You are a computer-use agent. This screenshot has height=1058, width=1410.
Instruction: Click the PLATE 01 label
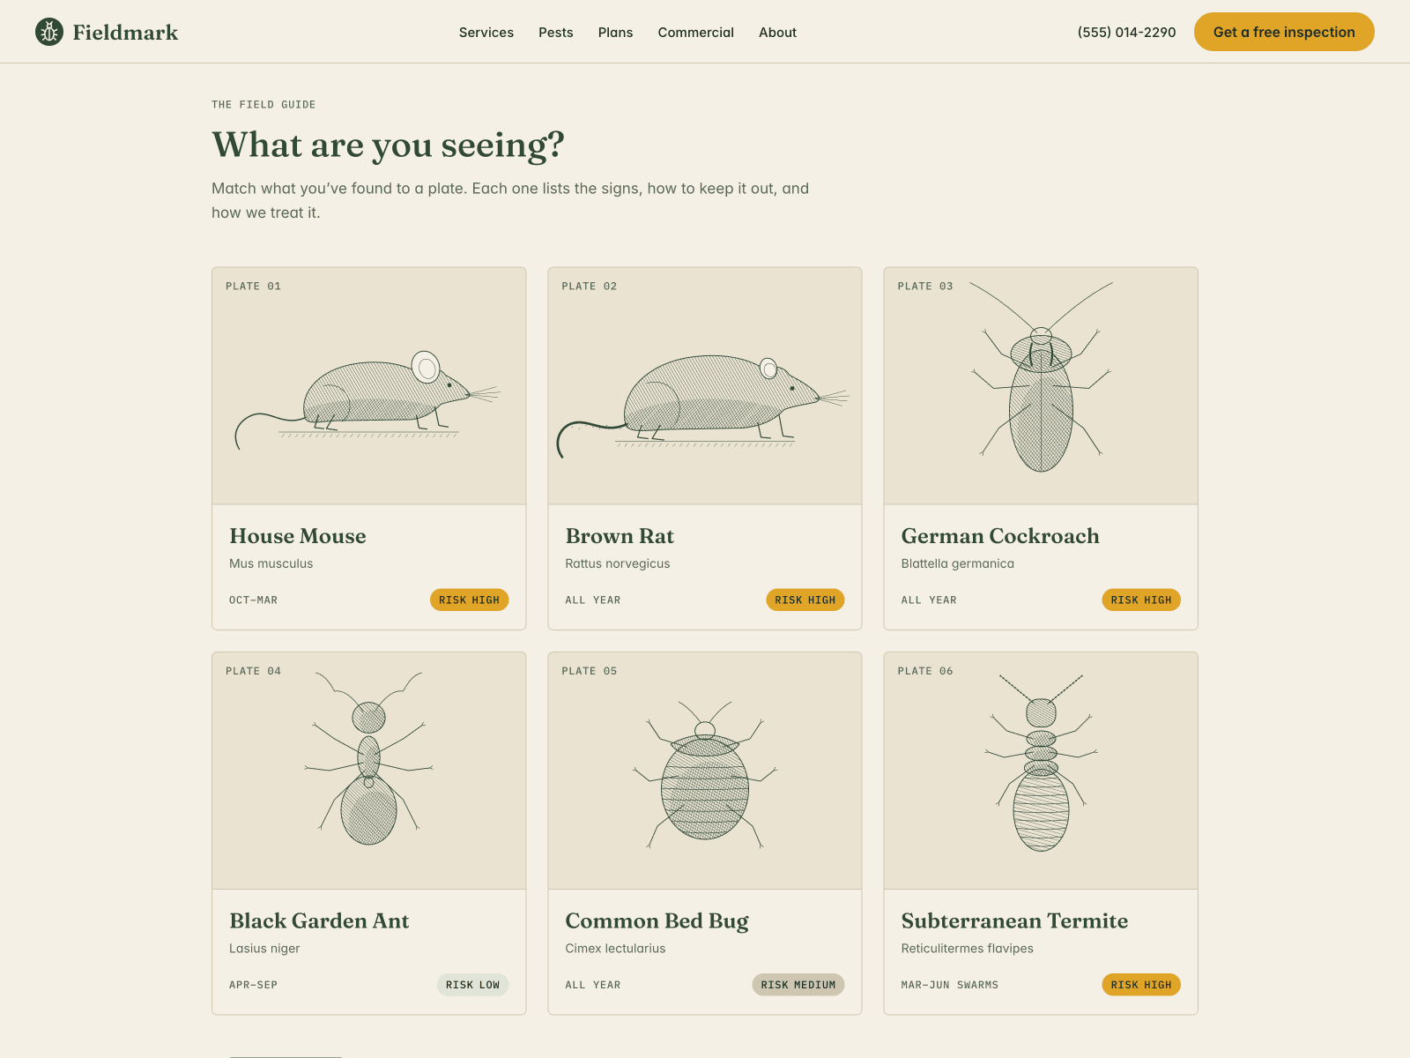tap(254, 287)
